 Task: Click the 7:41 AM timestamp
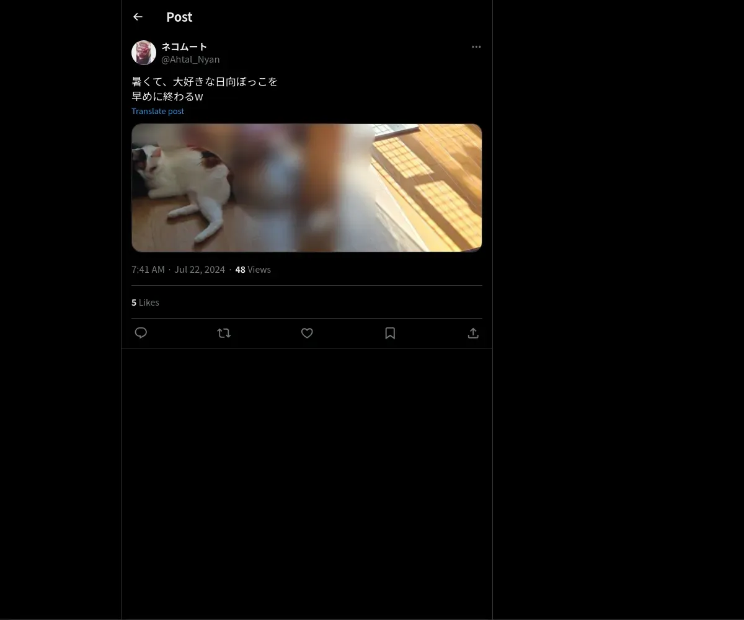148,269
